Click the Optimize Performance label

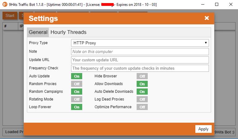[113, 107]
